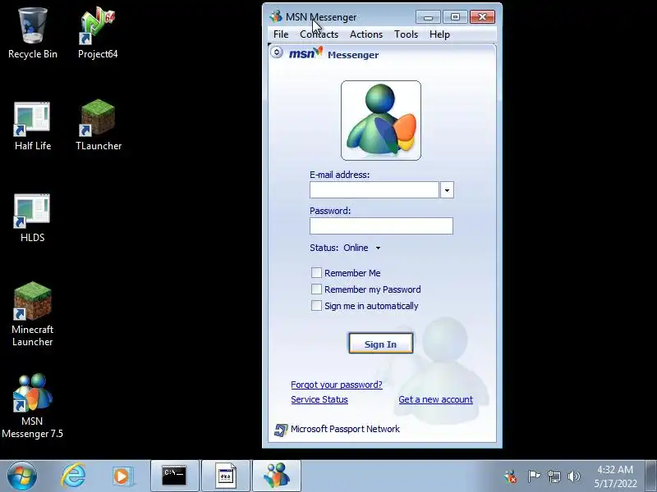Click the MSN display picture avatar

pyautogui.click(x=381, y=121)
